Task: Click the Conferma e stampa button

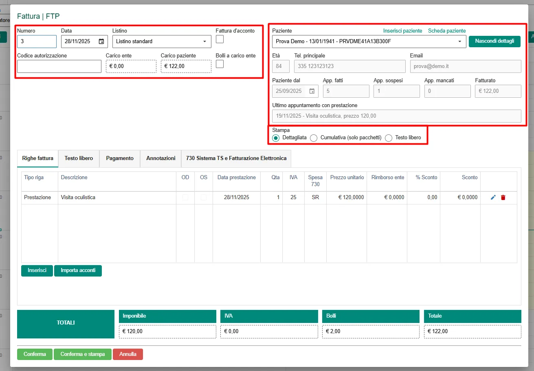Action: coord(83,354)
